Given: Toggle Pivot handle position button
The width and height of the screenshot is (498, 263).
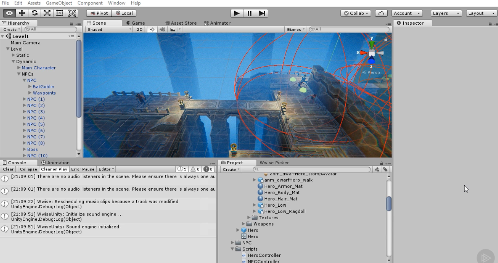Looking at the screenshot, I should [x=99, y=13].
